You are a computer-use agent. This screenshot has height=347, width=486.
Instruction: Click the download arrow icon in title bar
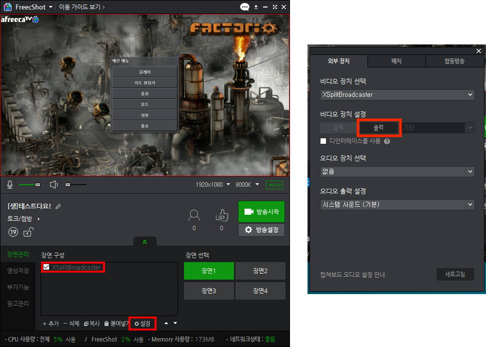(x=256, y=7)
